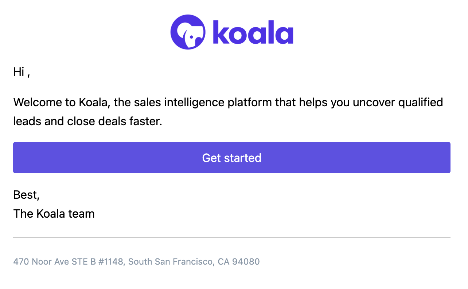Click the Get started button
The height and width of the screenshot is (289, 468).
232,158
